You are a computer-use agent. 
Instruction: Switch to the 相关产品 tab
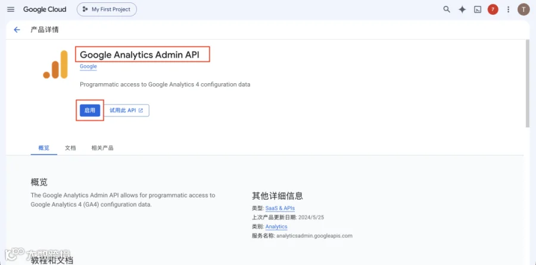click(x=102, y=148)
